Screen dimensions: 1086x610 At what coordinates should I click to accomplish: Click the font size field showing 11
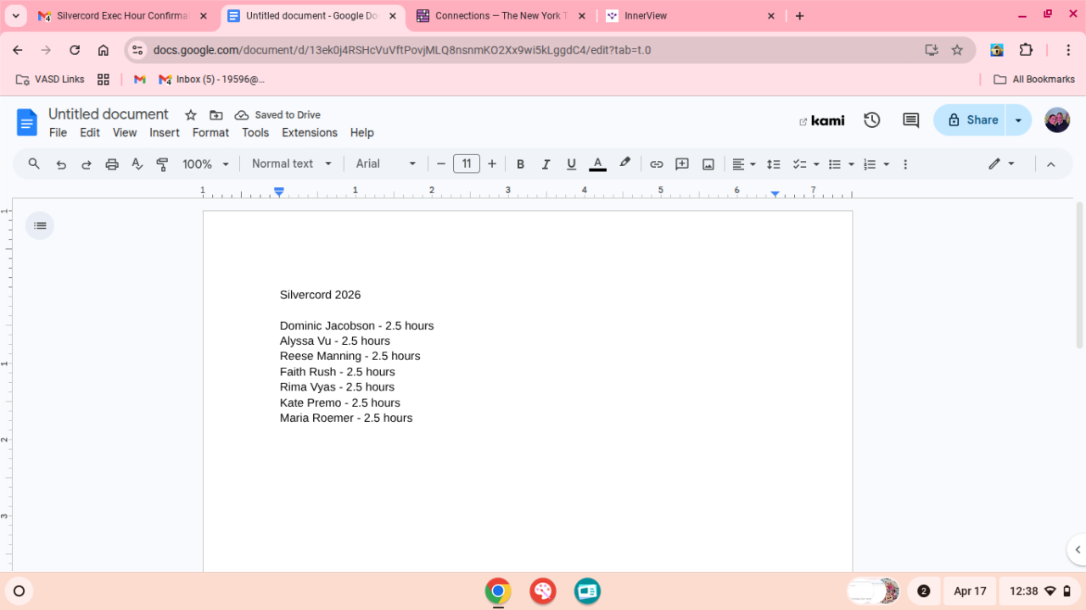click(467, 164)
